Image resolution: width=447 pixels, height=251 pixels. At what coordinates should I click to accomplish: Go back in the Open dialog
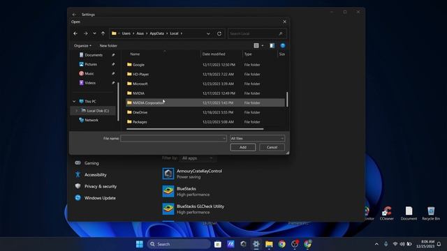point(75,33)
